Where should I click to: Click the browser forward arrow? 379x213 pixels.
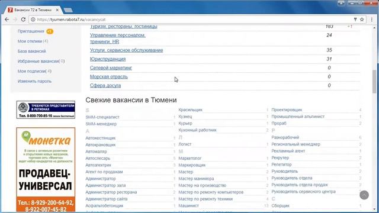click(15, 20)
